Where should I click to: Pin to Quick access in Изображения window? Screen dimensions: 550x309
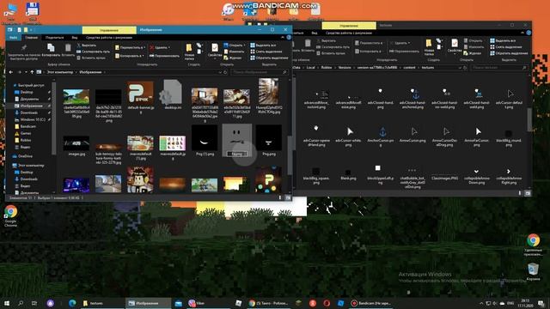tap(23, 51)
